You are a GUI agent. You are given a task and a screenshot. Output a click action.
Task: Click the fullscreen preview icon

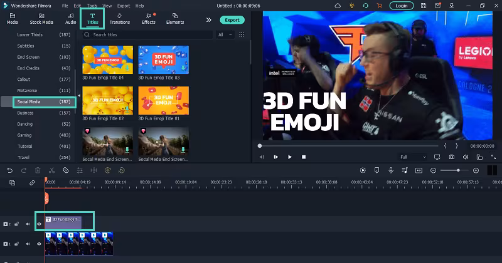coord(493,157)
